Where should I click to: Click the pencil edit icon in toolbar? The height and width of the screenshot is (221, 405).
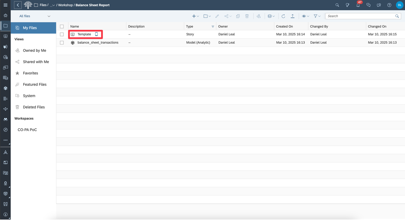[x=217, y=16]
